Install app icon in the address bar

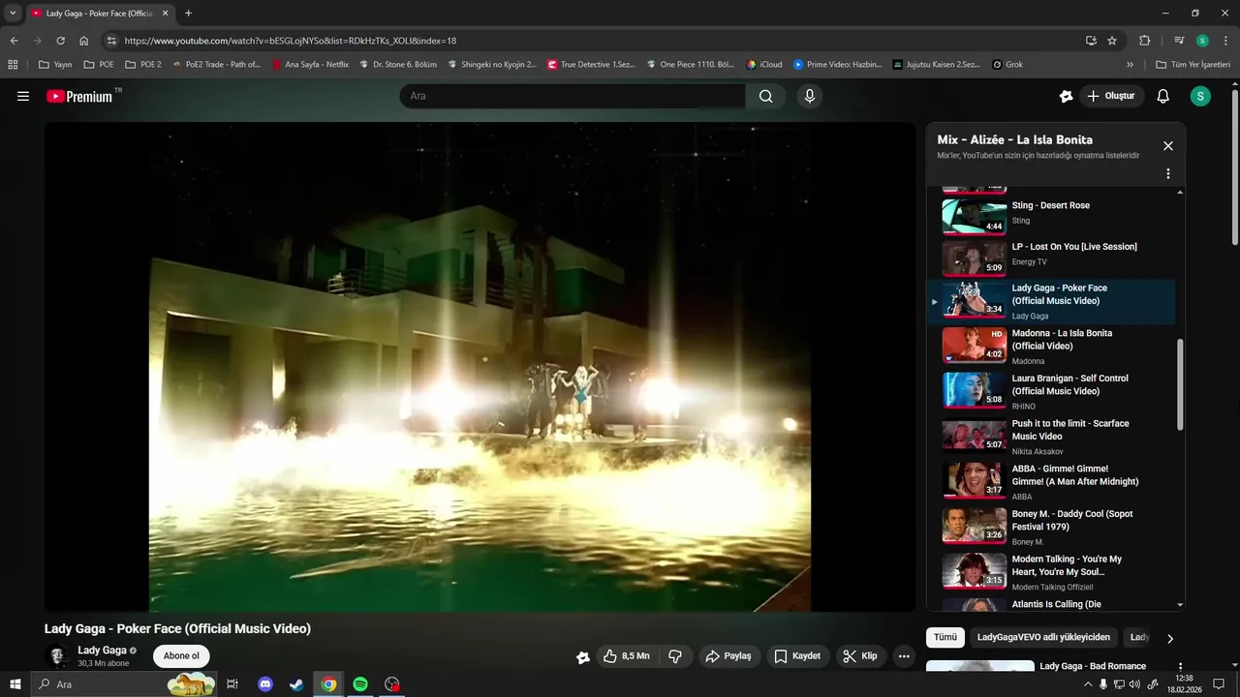(1091, 41)
